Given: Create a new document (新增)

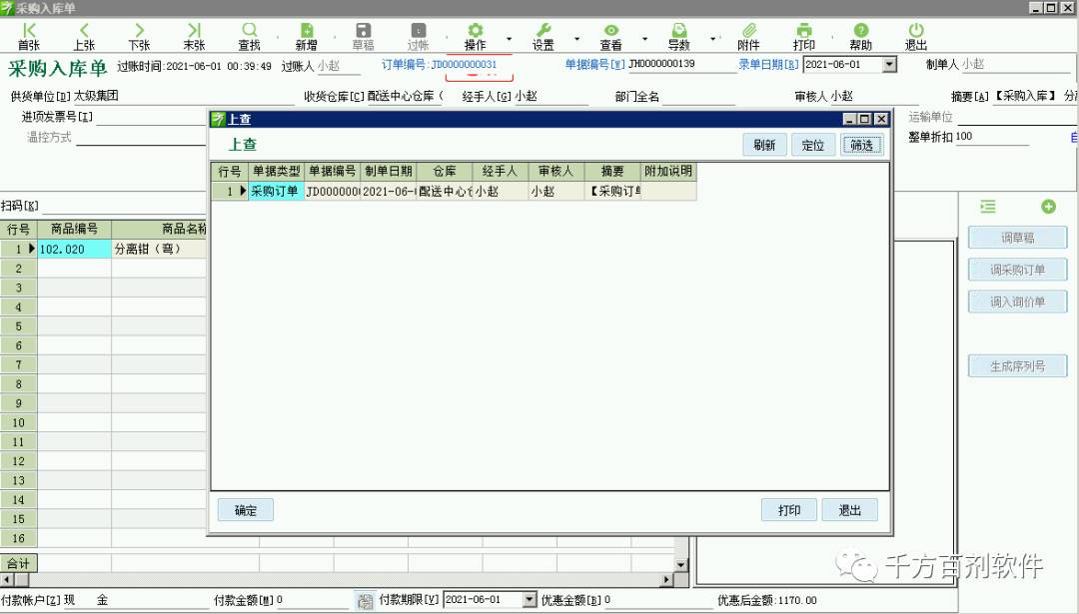Looking at the screenshot, I should 307,37.
